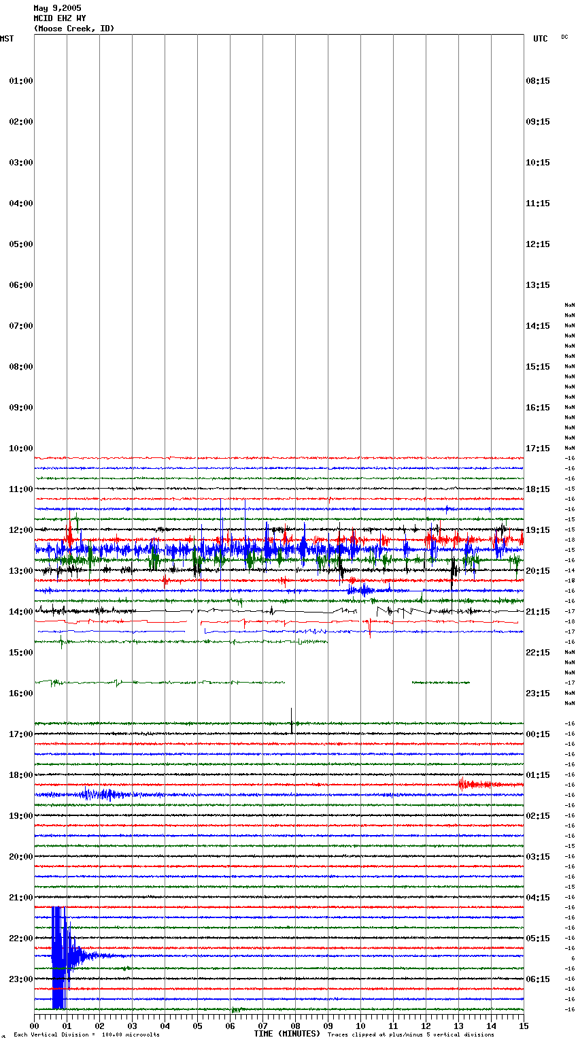Screen dimensions: 578x1044
Task: Click the "08" minute tick on bottom axis
Action: tap(295, 1026)
